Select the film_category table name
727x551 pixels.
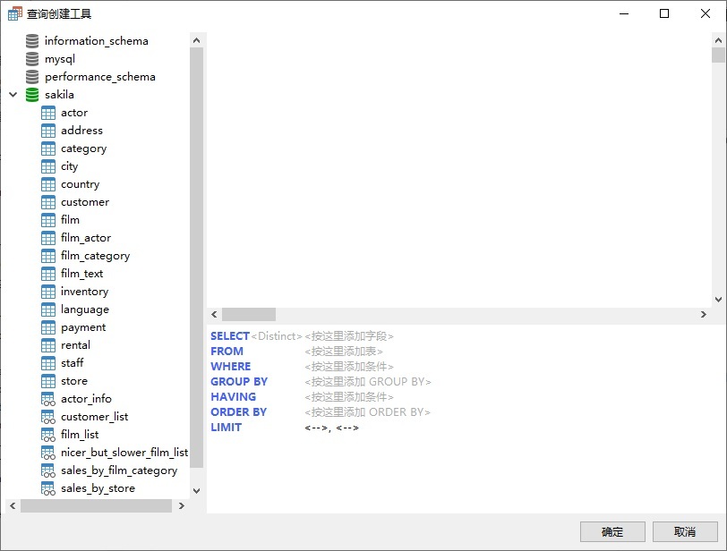96,256
